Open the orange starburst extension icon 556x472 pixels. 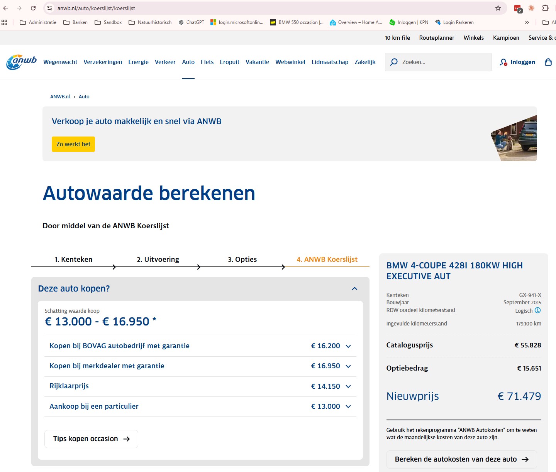click(531, 8)
